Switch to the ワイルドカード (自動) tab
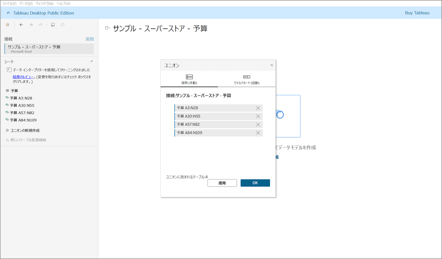The width and height of the screenshot is (442, 259). click(x=247, y=79)
